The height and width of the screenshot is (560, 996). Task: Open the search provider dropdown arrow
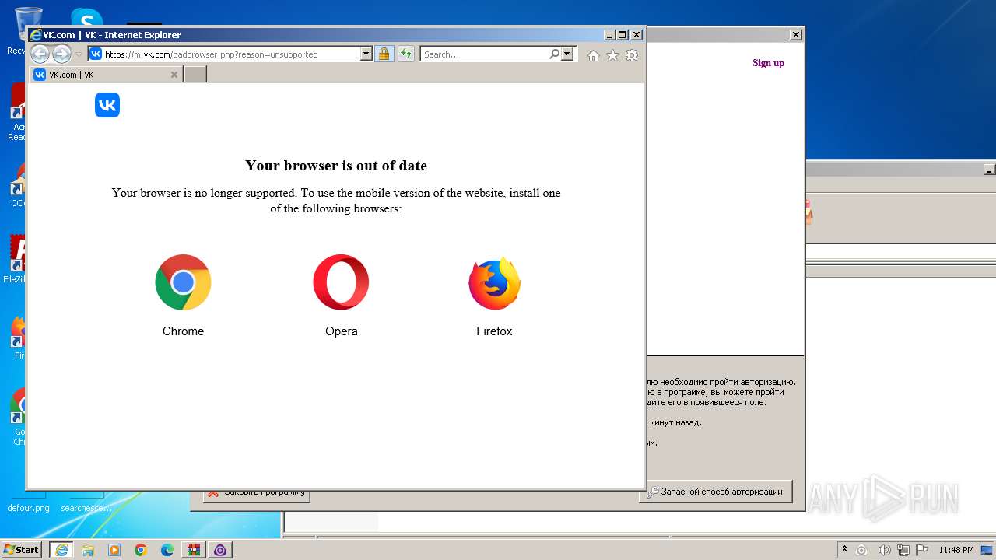pos(567,54)
